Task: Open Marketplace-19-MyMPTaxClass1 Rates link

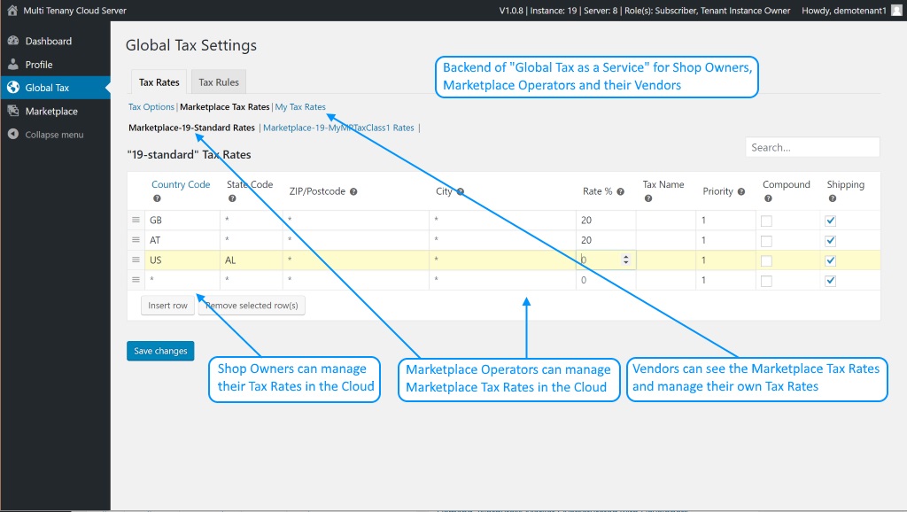Action: tap(338, 128)
